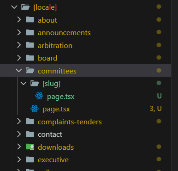The height and width of the screenshot is (171, 178).
Task: Select the contact folder label
Action: tap(50, 134)
